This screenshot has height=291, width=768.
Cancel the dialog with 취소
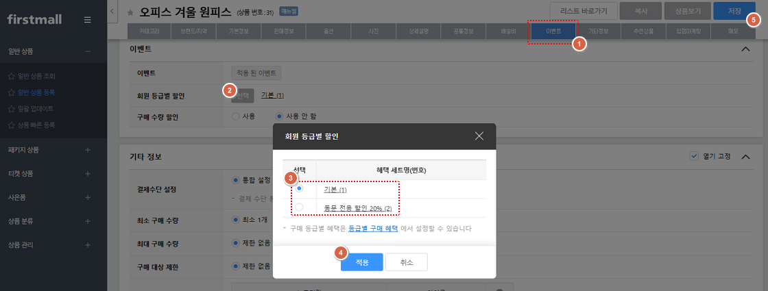tap(407, 262)
